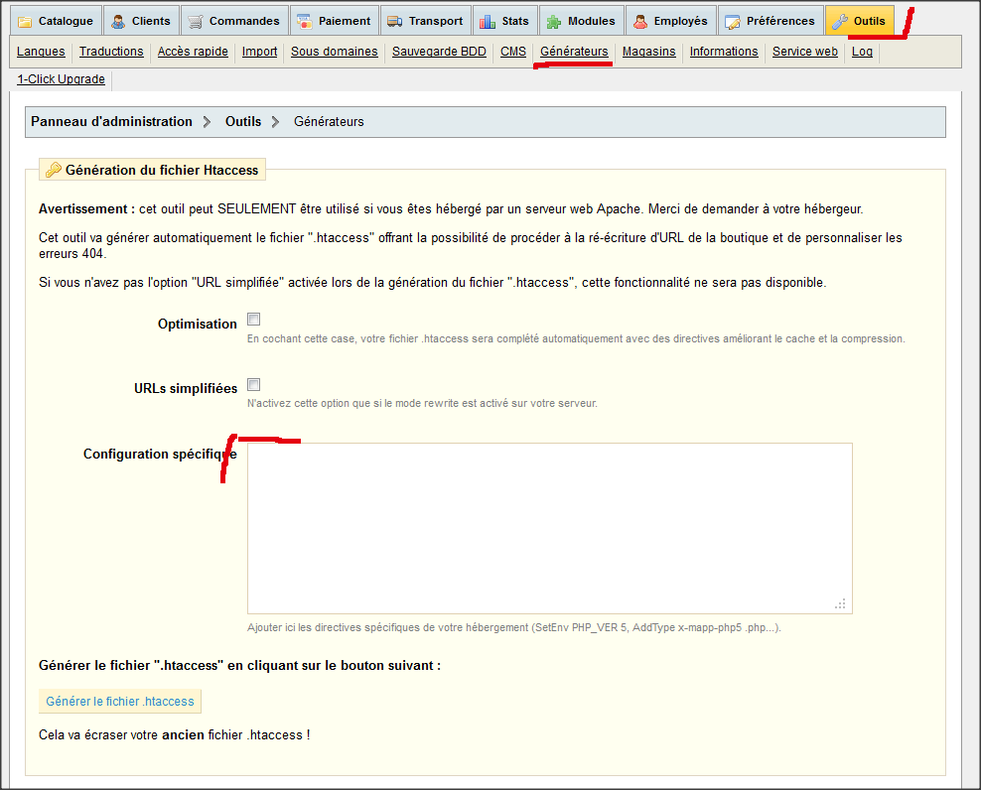This screenshot has height=790, width=981.
Task: Open the Informations submenu link
Action: click(724, 52)
